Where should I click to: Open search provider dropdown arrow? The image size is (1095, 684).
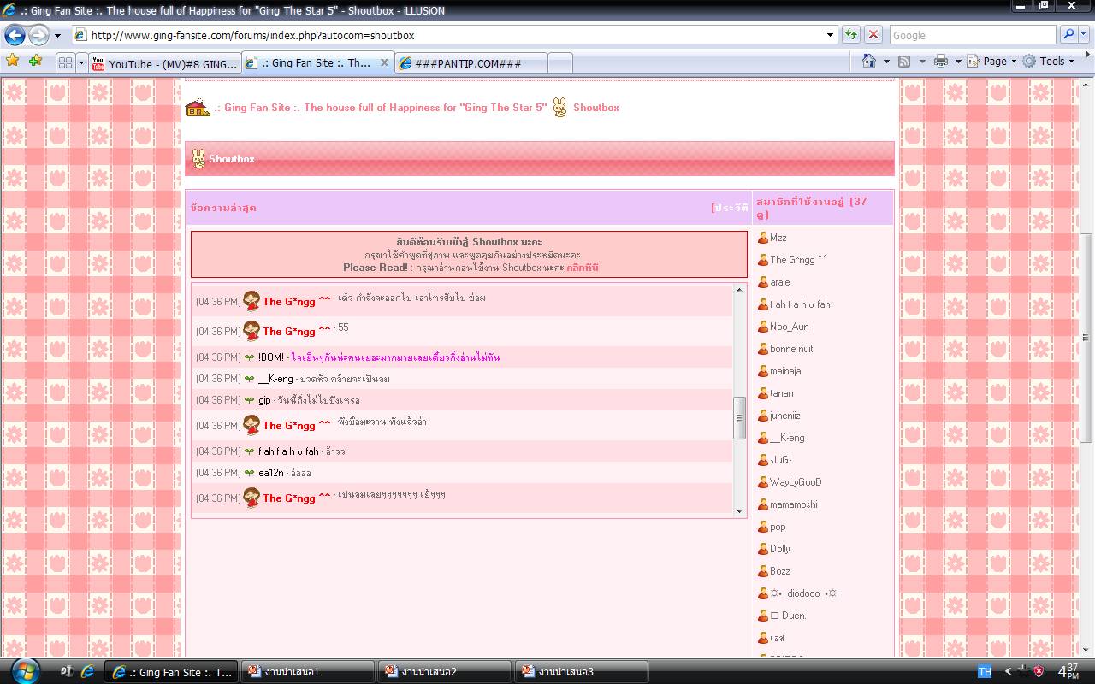(1085, 35)
